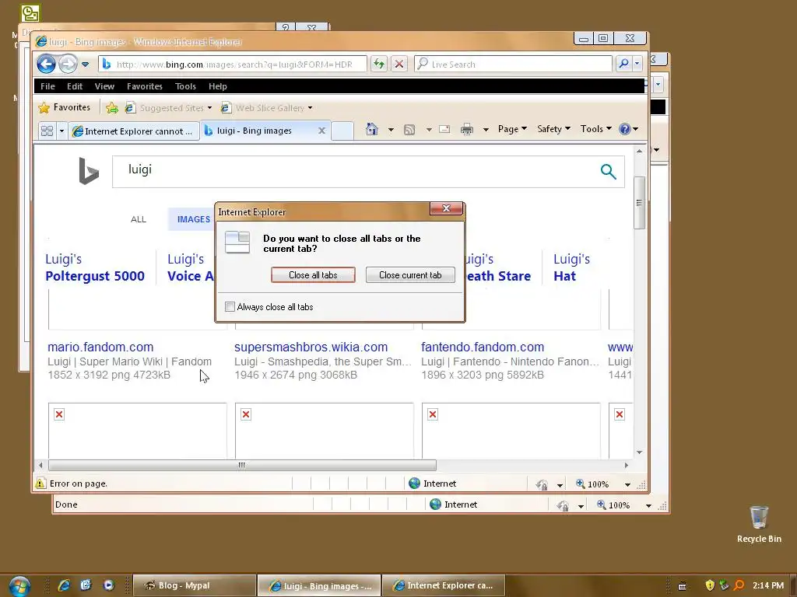
Task: Click the Recycle Bin desktop icon
Action: click(759, 525)
